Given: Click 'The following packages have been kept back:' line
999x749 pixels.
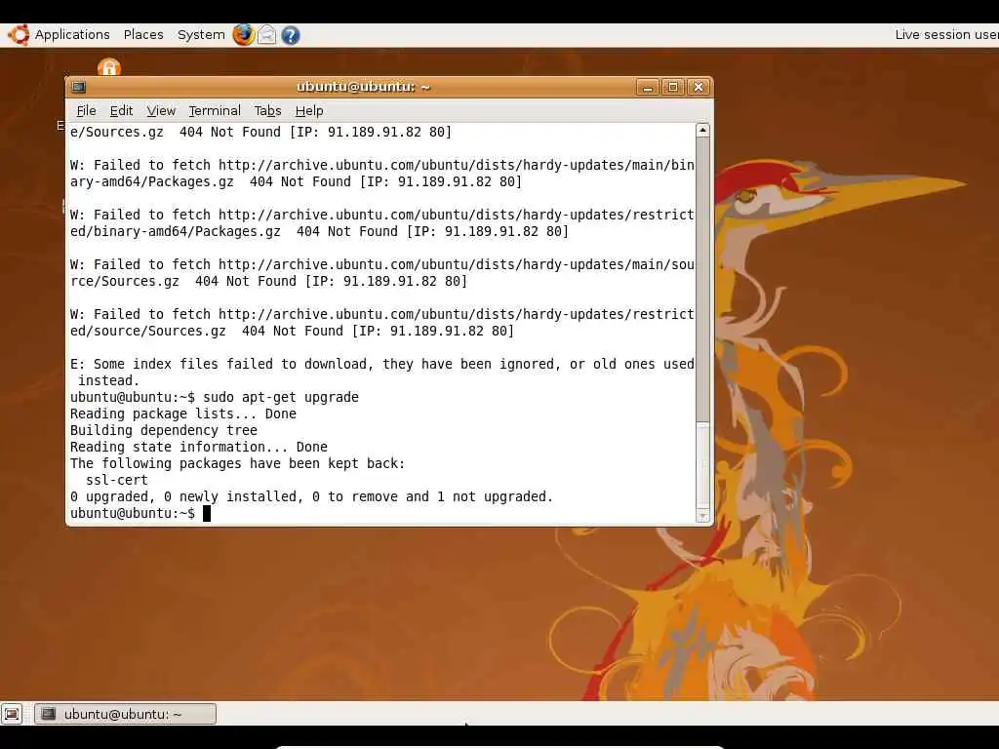Looking at the screenshot, I should click(x=238, y=463).
